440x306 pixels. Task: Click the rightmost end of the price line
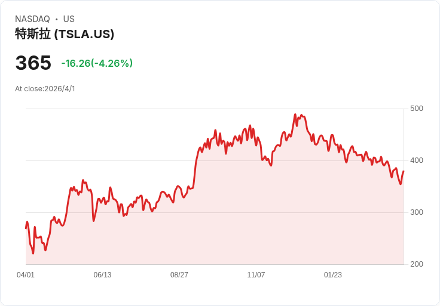click(404, 172)
